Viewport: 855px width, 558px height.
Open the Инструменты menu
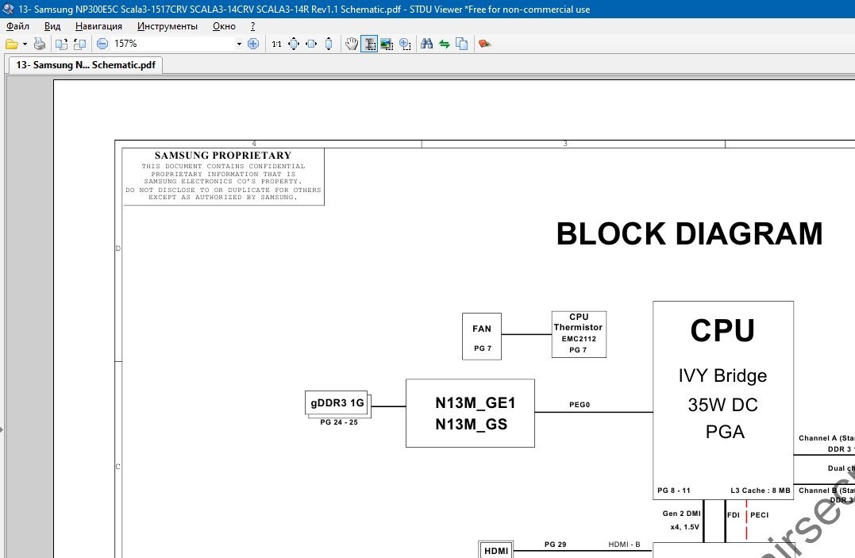click(x=167, y=26)
